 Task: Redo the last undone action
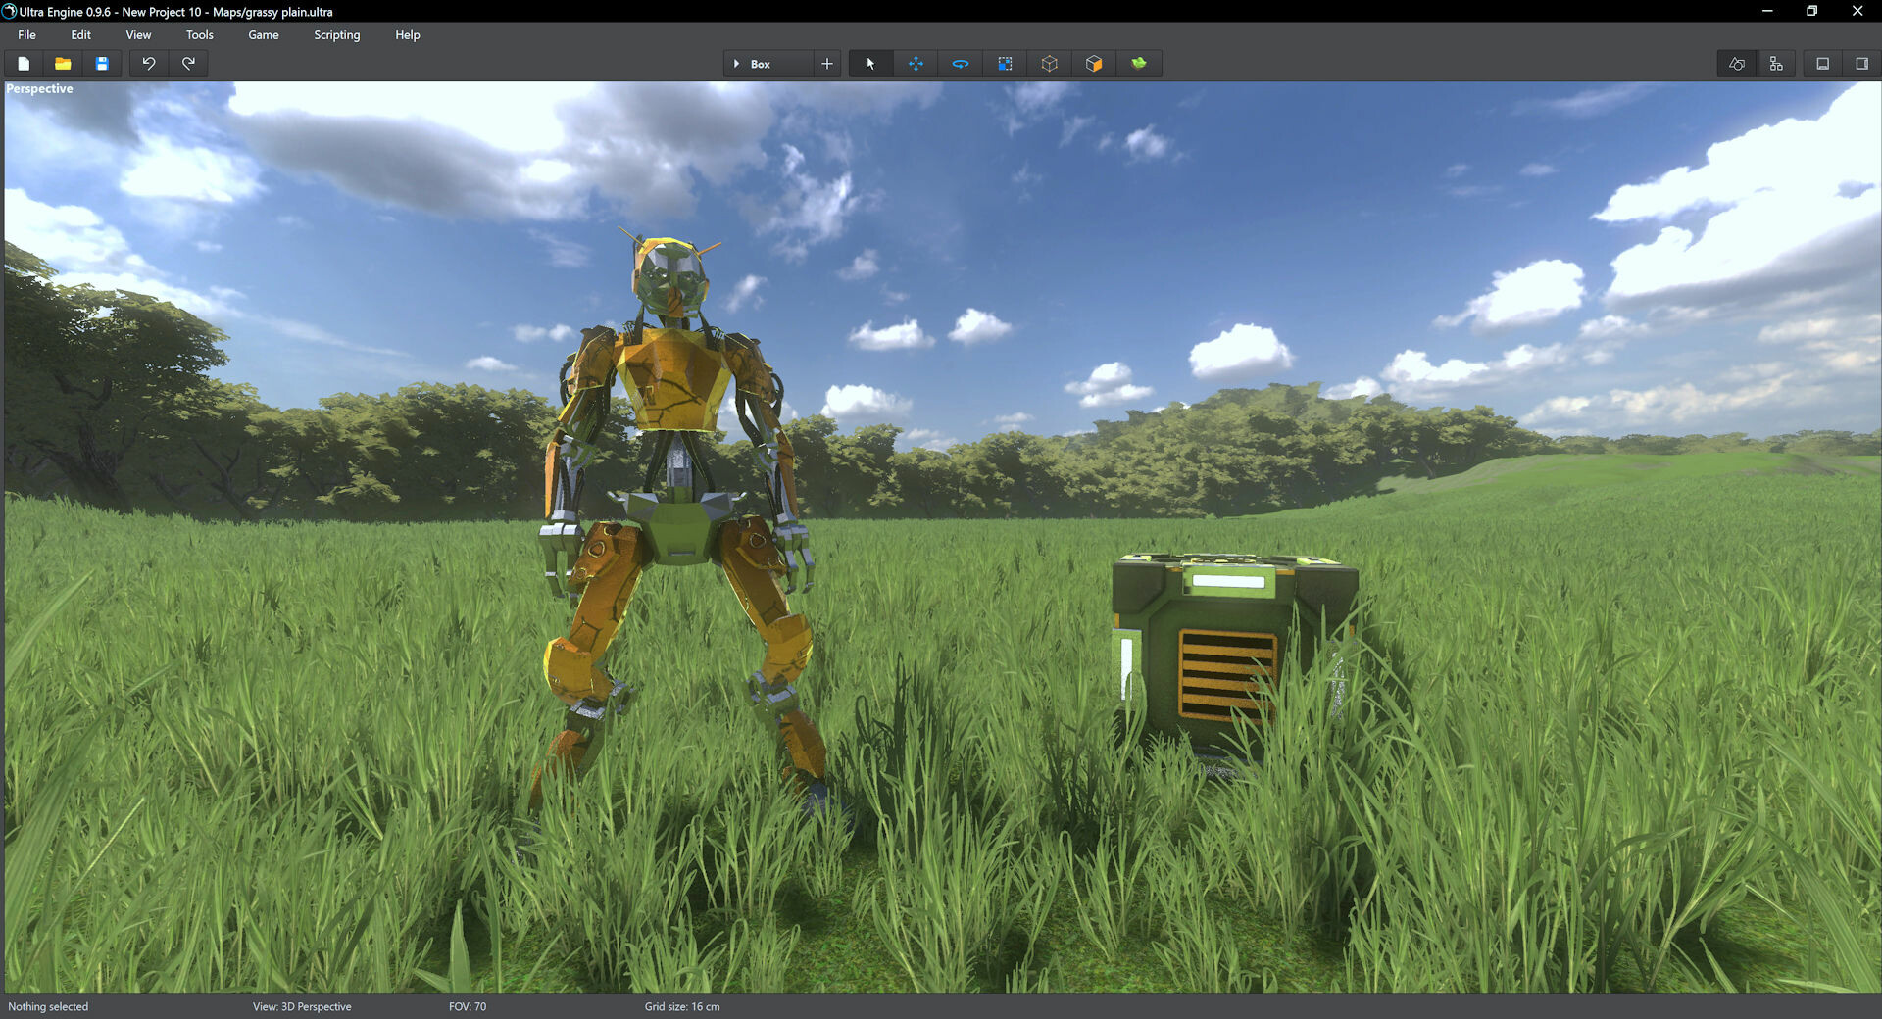click(x=188, y=64)
